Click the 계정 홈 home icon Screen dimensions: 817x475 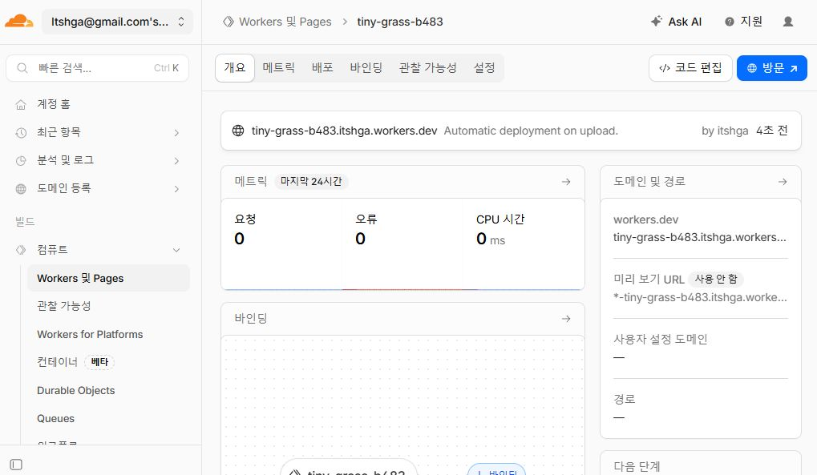coord(21,105)
